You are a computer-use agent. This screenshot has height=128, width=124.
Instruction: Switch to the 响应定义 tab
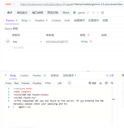[22, 13]
